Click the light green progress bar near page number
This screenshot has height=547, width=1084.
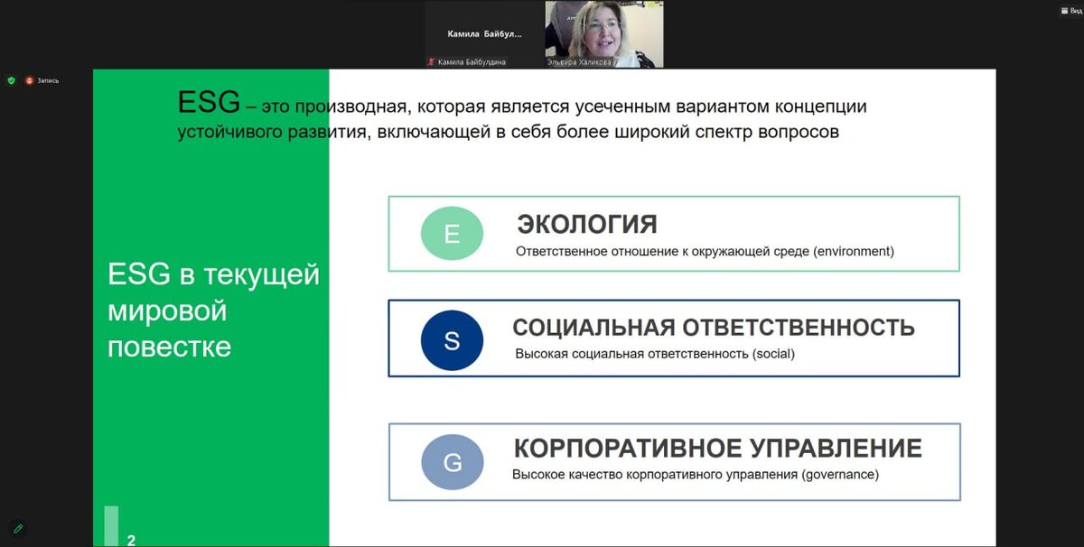pyautogui.click(x=112, y=522)
